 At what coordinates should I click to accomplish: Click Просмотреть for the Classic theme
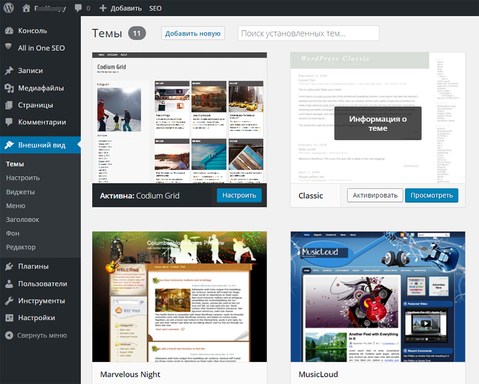pos(431,195)
